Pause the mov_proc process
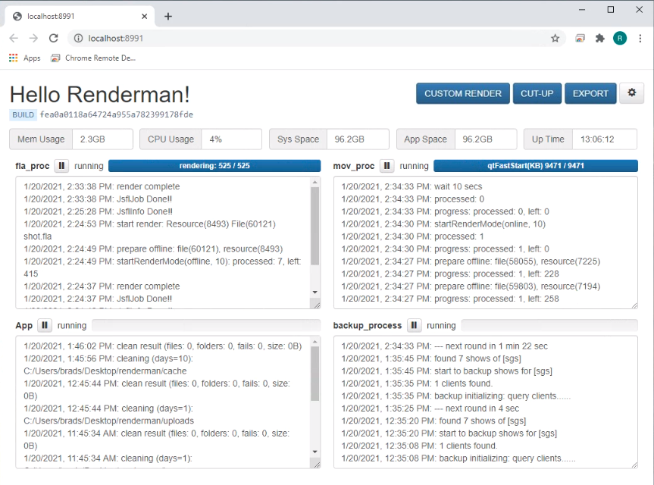Screen dimensions: 654x485 pyautogui.click(x=386, y=166)
